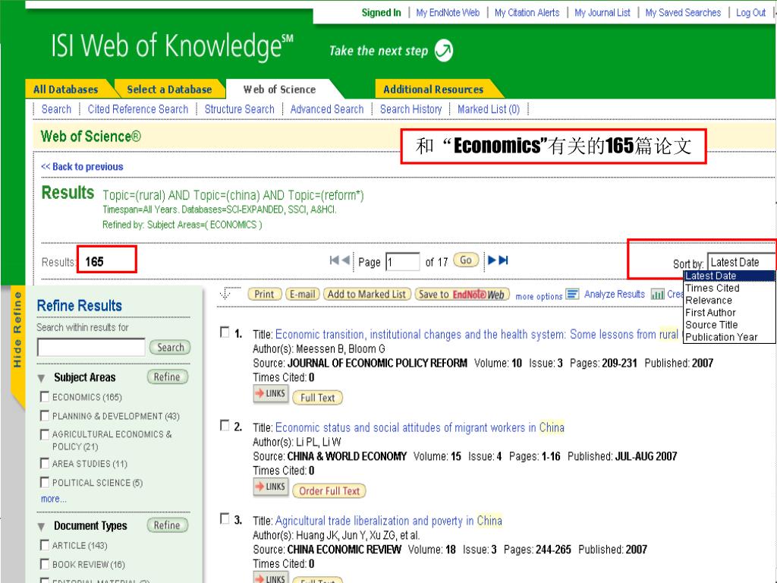Check the ECONOMICS (165) subject area box
The width and height of the screenshot is (777, 583).
click(45, 397)
